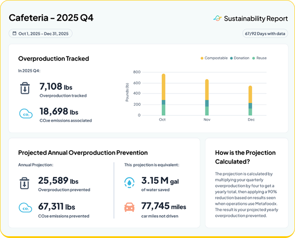
Task: Click the Cafeteria – 2025 Q4 title
Action: (x=51, y=18)
